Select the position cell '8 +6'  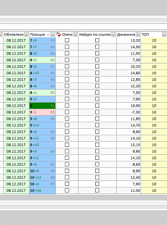pyautogui.click(x=42, y=86)
